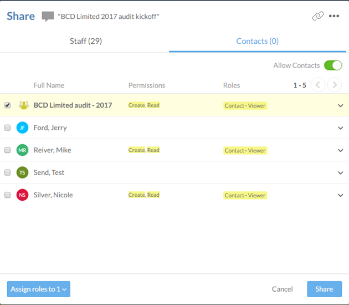Image resolution: width=349 pixels, height=305 pixels.
Task: Click the comment bubble icon beside Share
Action: tap(48, 17)
